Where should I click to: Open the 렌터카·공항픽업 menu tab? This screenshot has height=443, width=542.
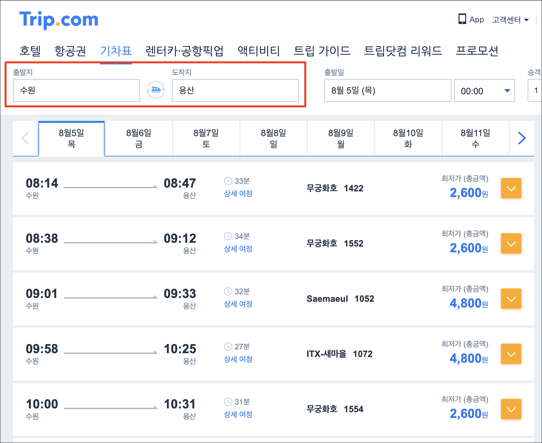point(185,51)
